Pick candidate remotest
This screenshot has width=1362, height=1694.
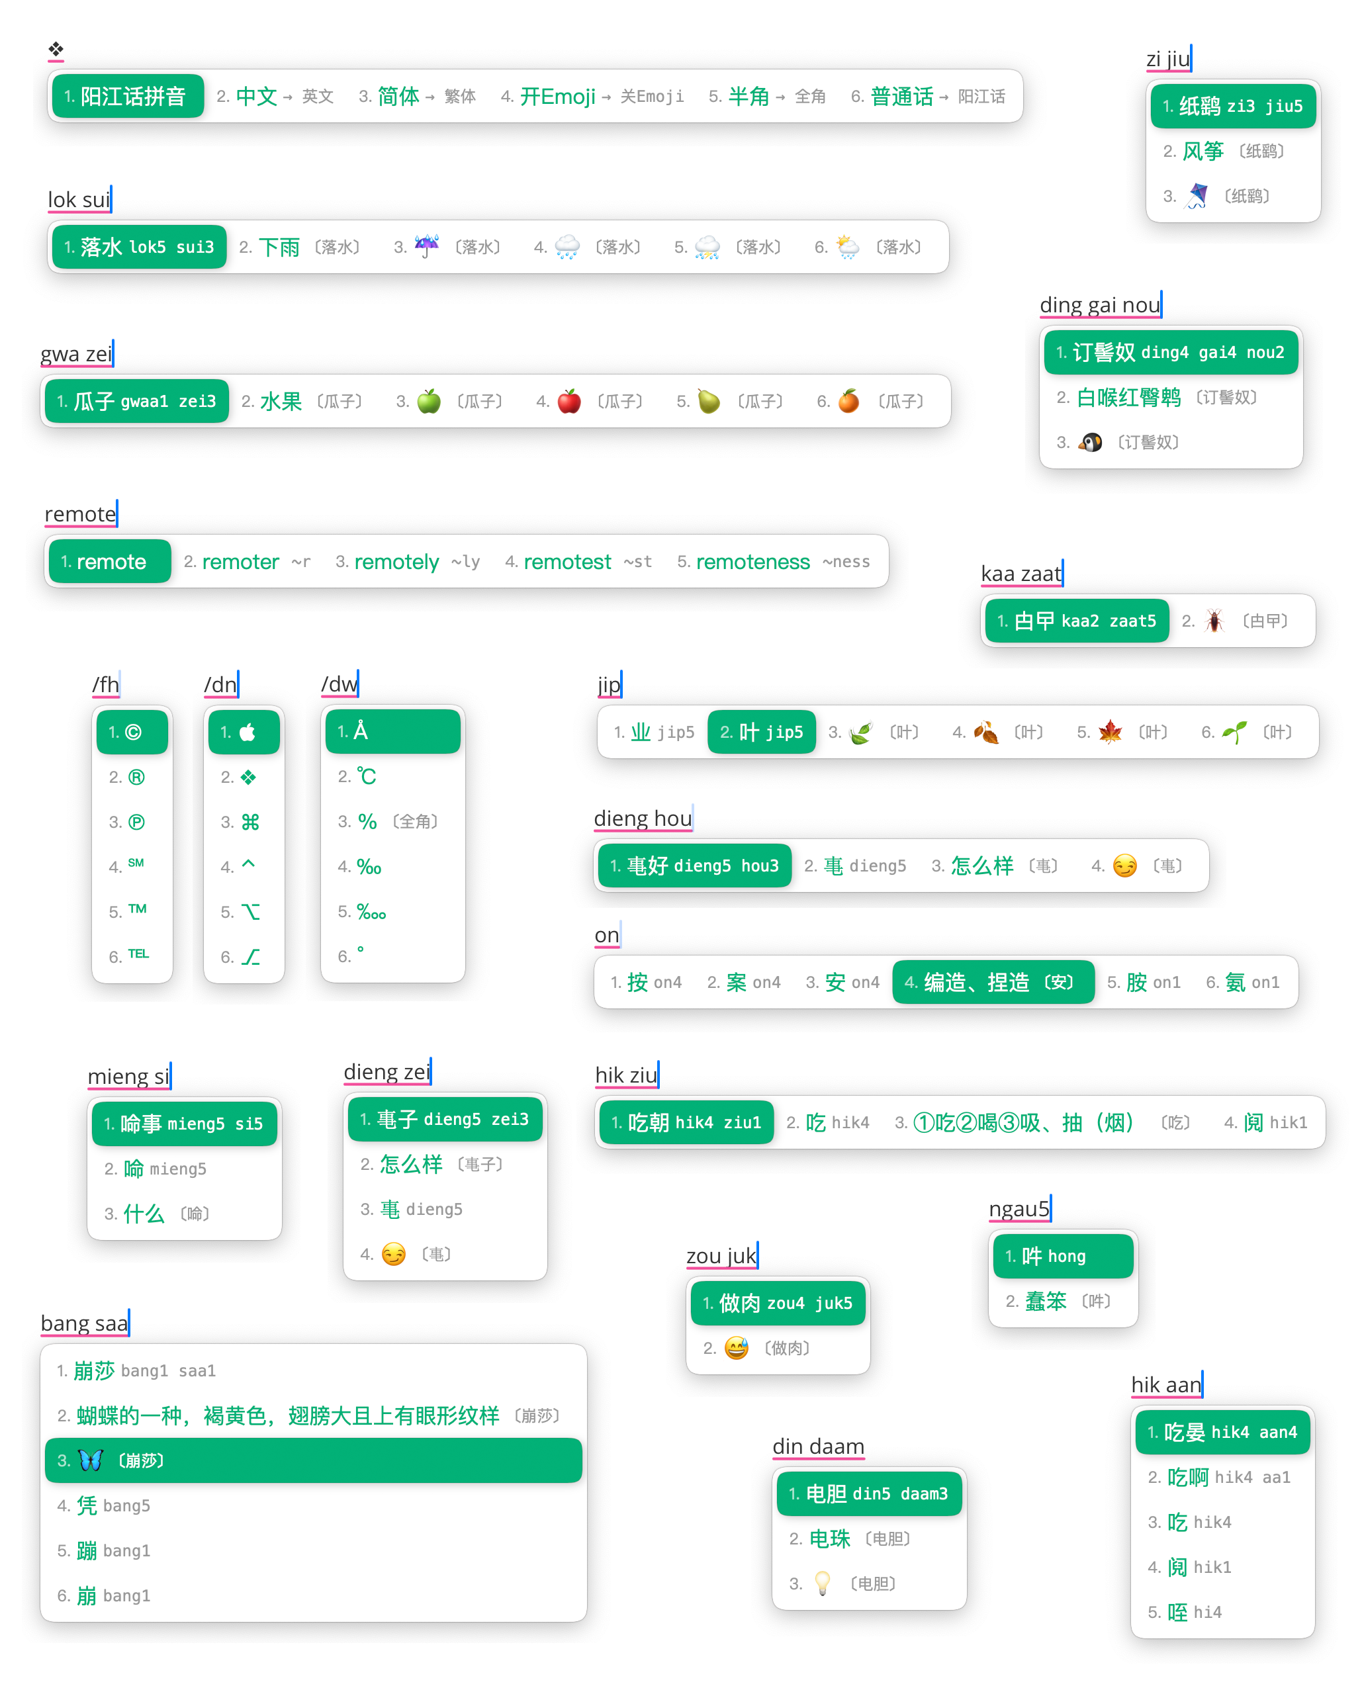click(578, 561)
